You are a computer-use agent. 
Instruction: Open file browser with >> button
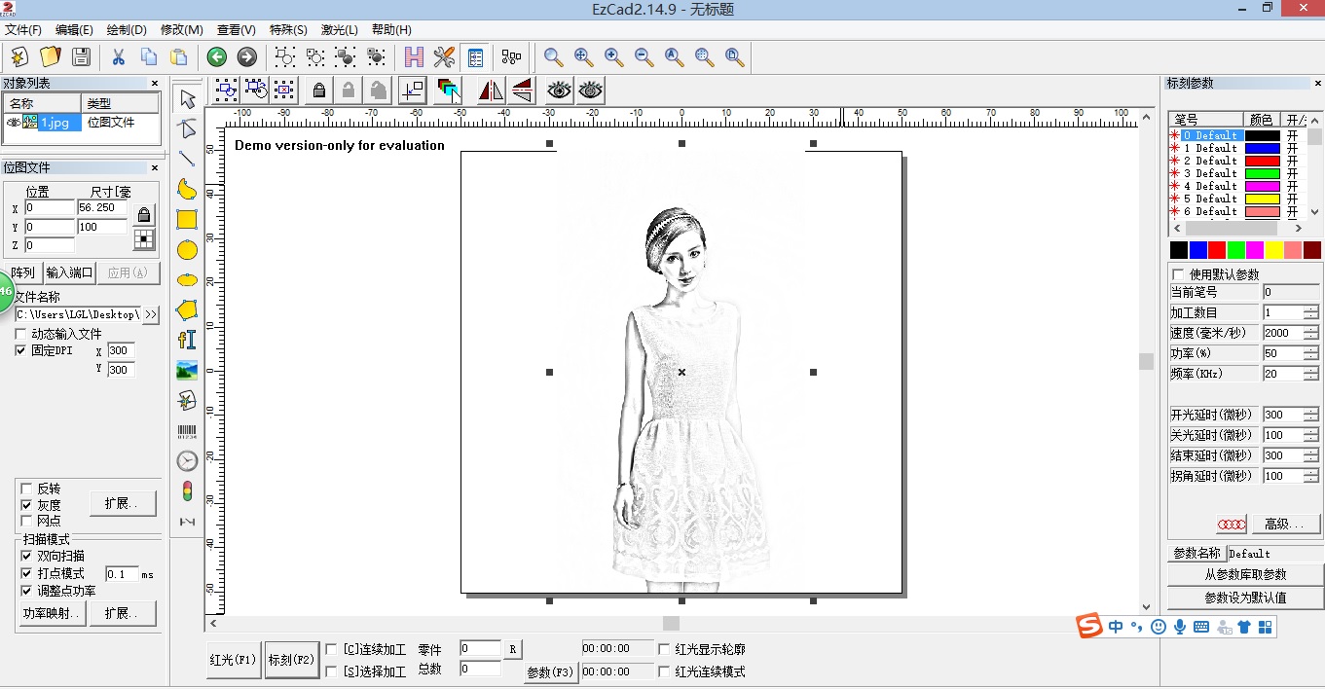[151, 314]
